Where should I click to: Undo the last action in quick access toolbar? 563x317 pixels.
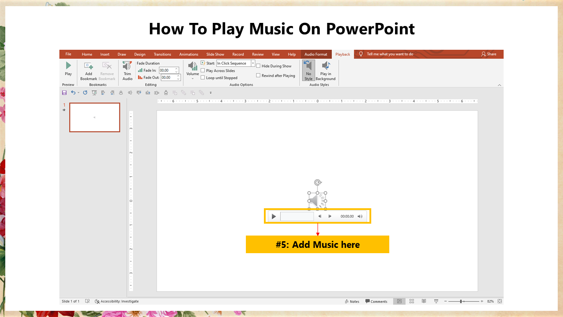pyautogui.click(x=73, y=92)
